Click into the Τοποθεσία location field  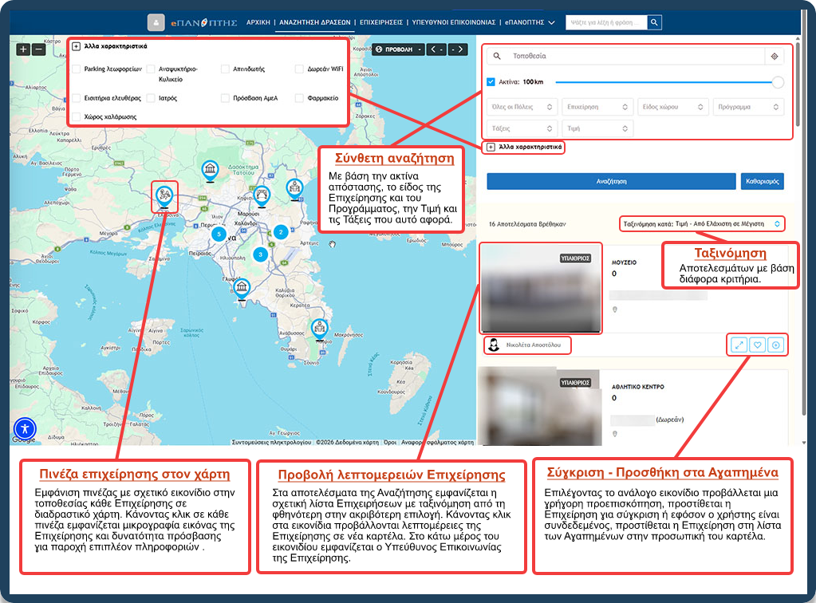635,56
